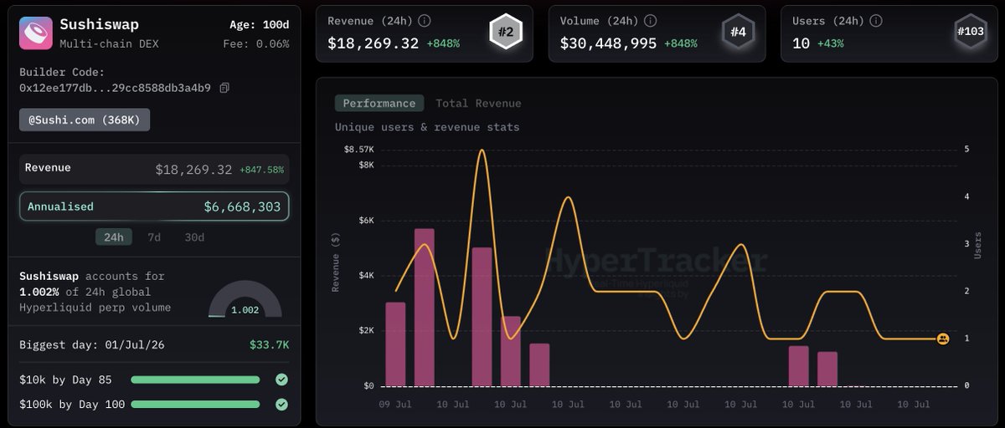
Task: Click the Annualised $6,668,303 box
Action: tap(154, 206)
